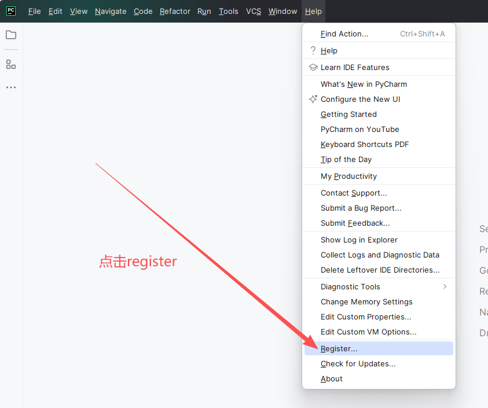Screen dimensions: 488x408
Task: Show Tip of the Day
Action: [379, 159]
